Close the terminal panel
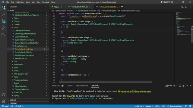This screenshot has width=193, height=108. tap(190, 86)
